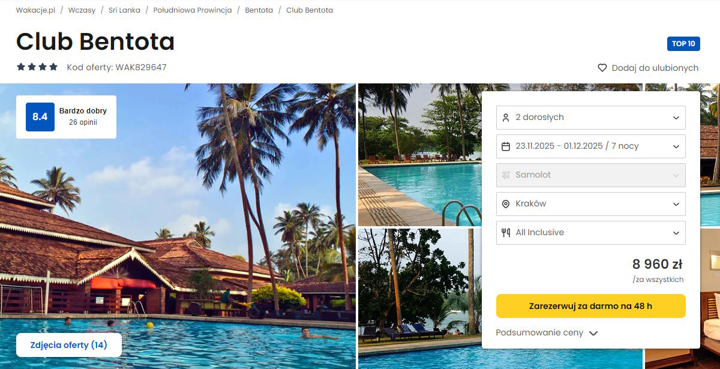The width and height of the screenshot is (720, 369).
Task: Click the four-star hotel rating
Action: (x=37, y=67)
